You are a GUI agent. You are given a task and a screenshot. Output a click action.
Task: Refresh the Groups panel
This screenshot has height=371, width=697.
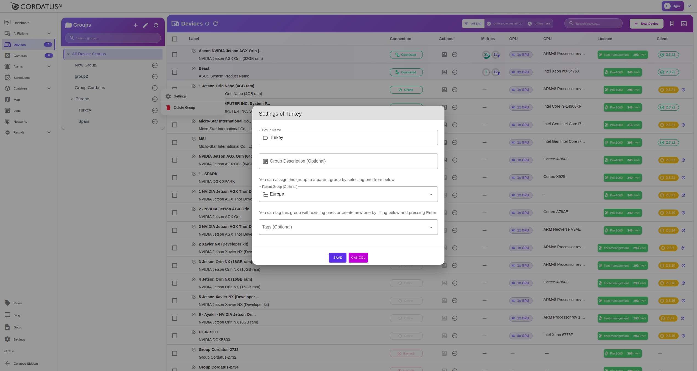pyautogui.click(x=156, y=25)
